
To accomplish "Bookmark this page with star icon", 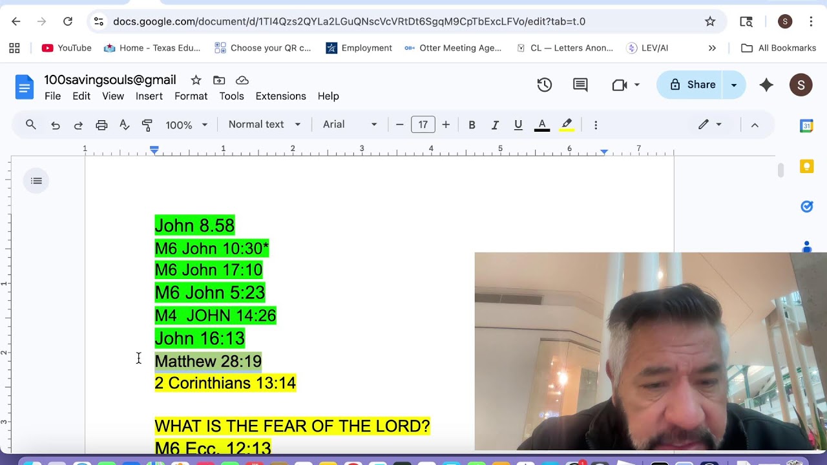I will pos(710,21).
